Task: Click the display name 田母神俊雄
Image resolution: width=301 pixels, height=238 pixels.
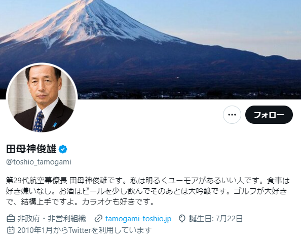Action: tap(31, 149)
